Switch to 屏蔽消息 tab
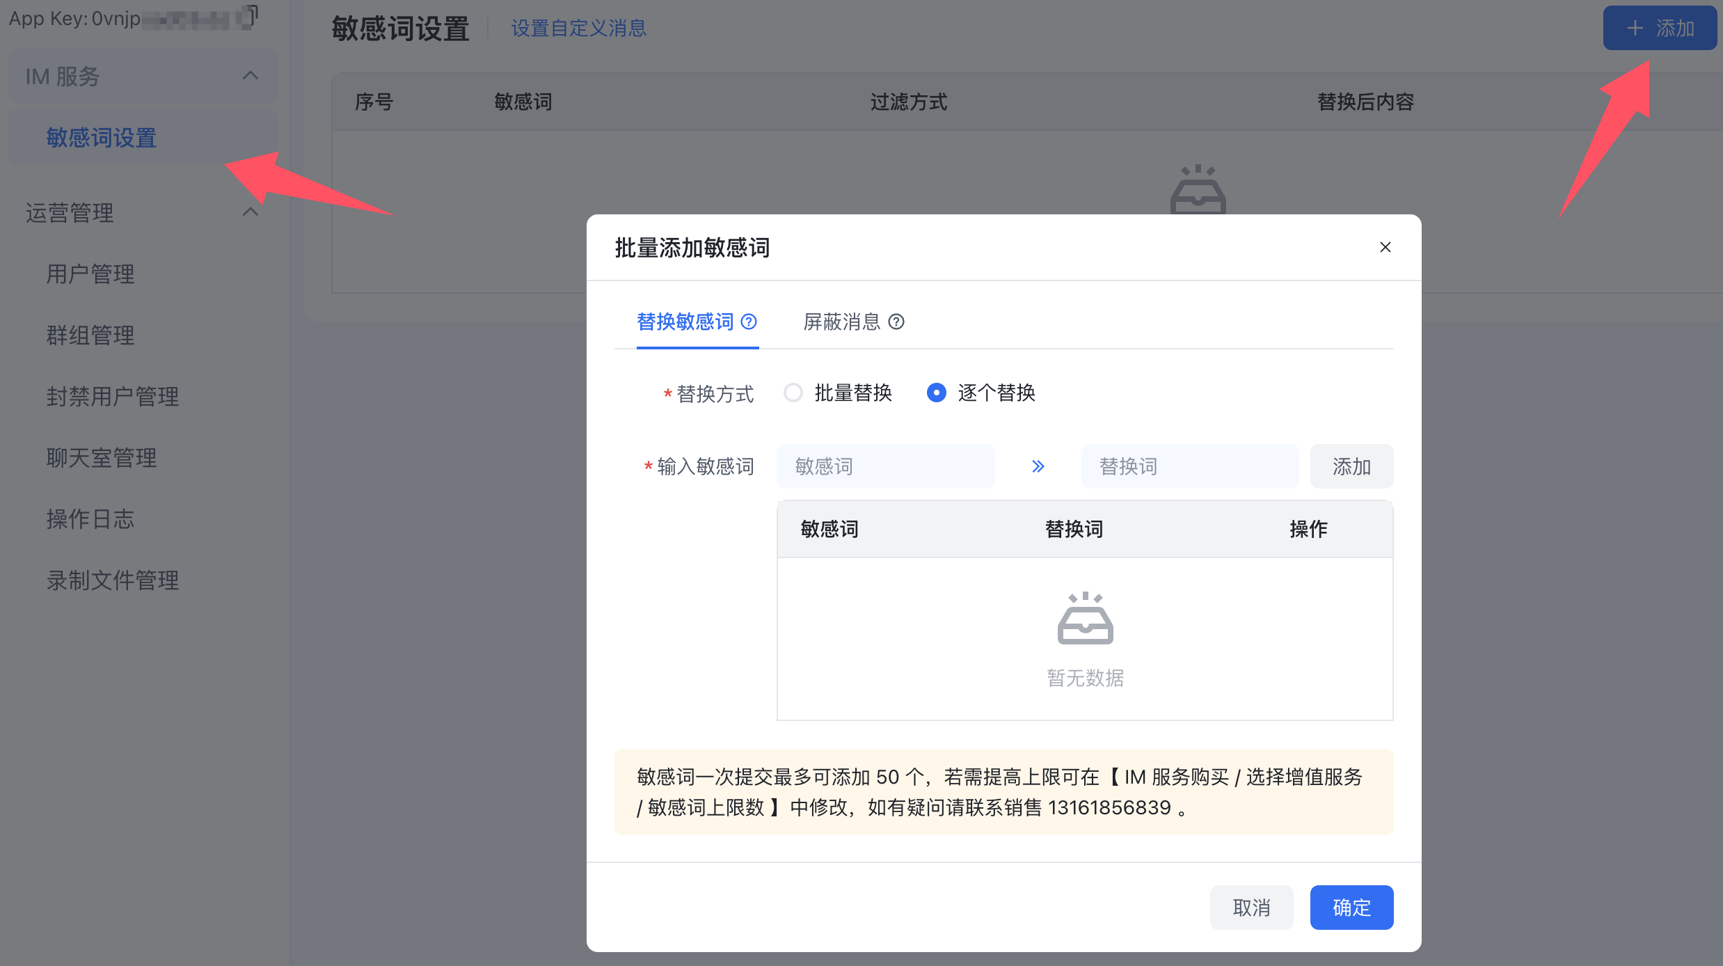The image size is (1723, 966). pos(842,322)
